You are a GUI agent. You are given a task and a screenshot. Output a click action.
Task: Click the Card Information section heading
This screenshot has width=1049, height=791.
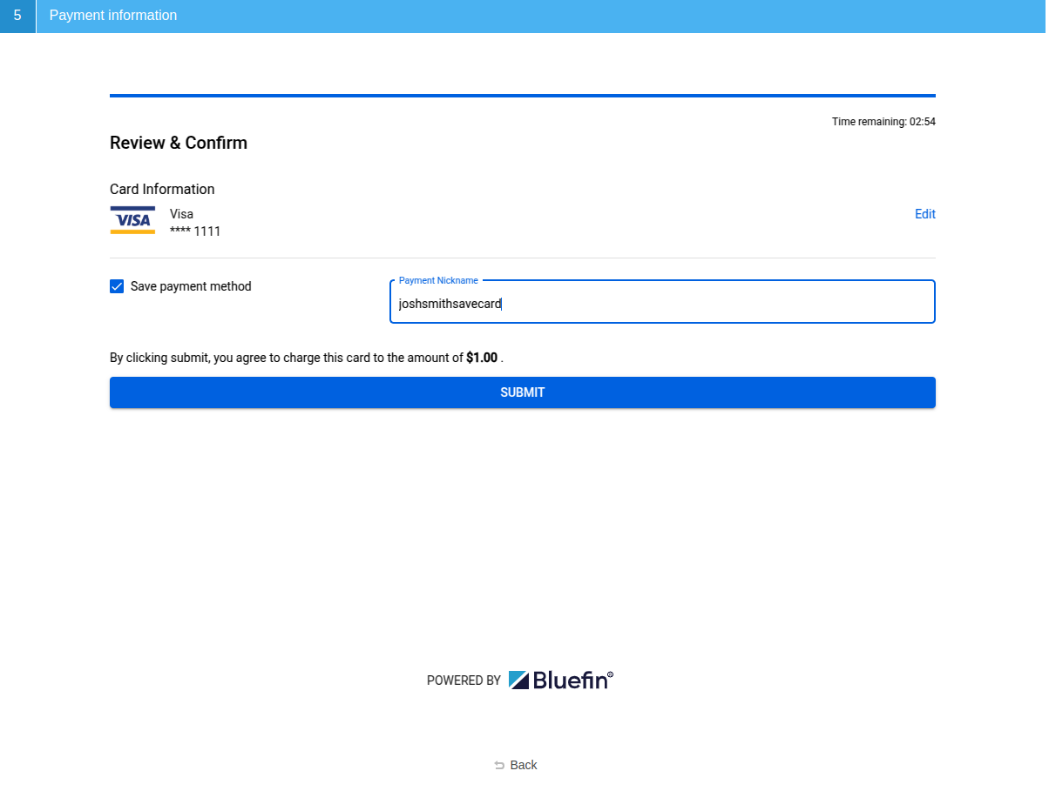pyautogui.click(x=162, y=189)
